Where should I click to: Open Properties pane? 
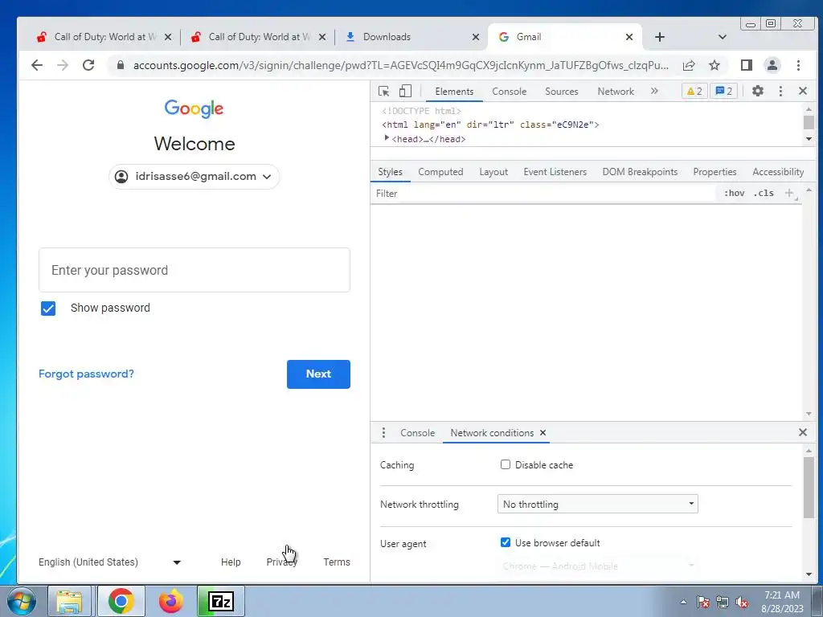click(714, 172)
